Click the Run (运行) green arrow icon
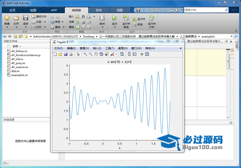This screenshot has height=168, width=241. tap(114, 17)
